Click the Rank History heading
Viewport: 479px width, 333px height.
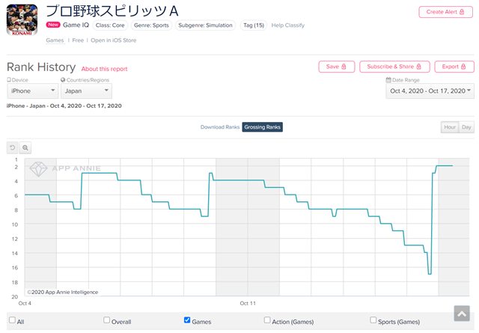click(x=41, y=67)
